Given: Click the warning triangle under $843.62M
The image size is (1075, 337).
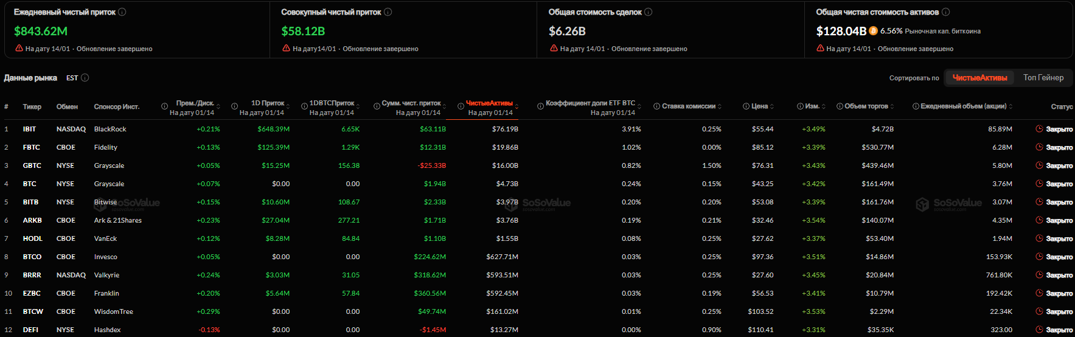Looking at the screenshot, I should pos(19,49).
